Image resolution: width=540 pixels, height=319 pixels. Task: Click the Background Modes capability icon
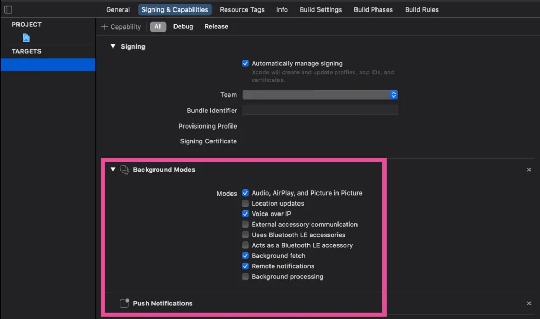click(124, 170)
